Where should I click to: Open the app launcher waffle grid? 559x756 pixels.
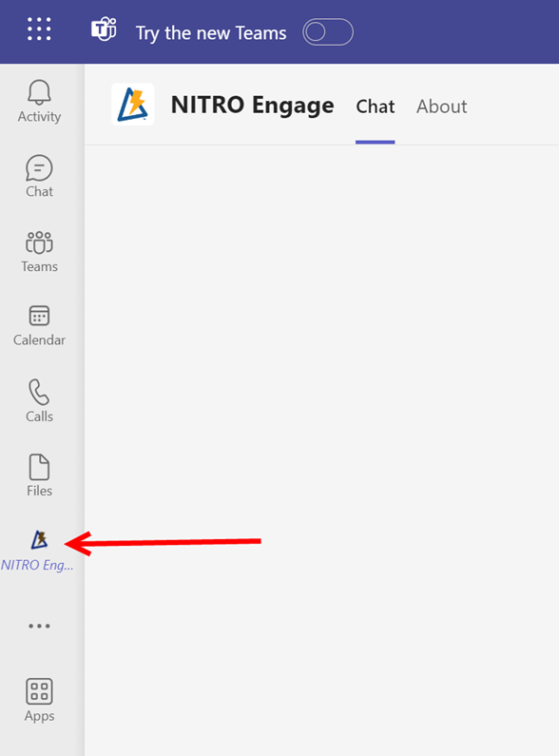[x=39, y=29]
